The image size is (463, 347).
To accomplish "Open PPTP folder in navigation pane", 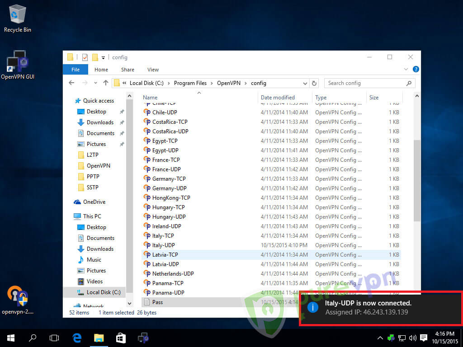I will (x=93, y=177).
